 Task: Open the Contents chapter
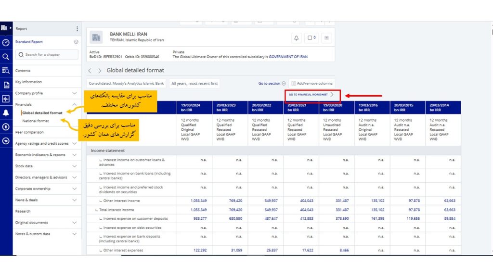click(23, 71)
